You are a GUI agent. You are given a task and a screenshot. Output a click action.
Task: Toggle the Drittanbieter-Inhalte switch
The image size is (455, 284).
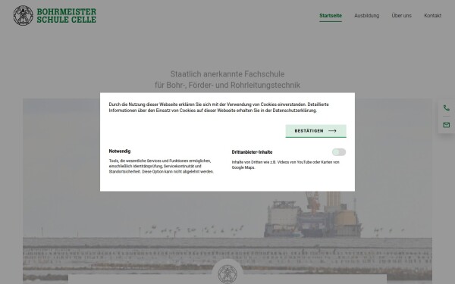[x=339, y=152]
